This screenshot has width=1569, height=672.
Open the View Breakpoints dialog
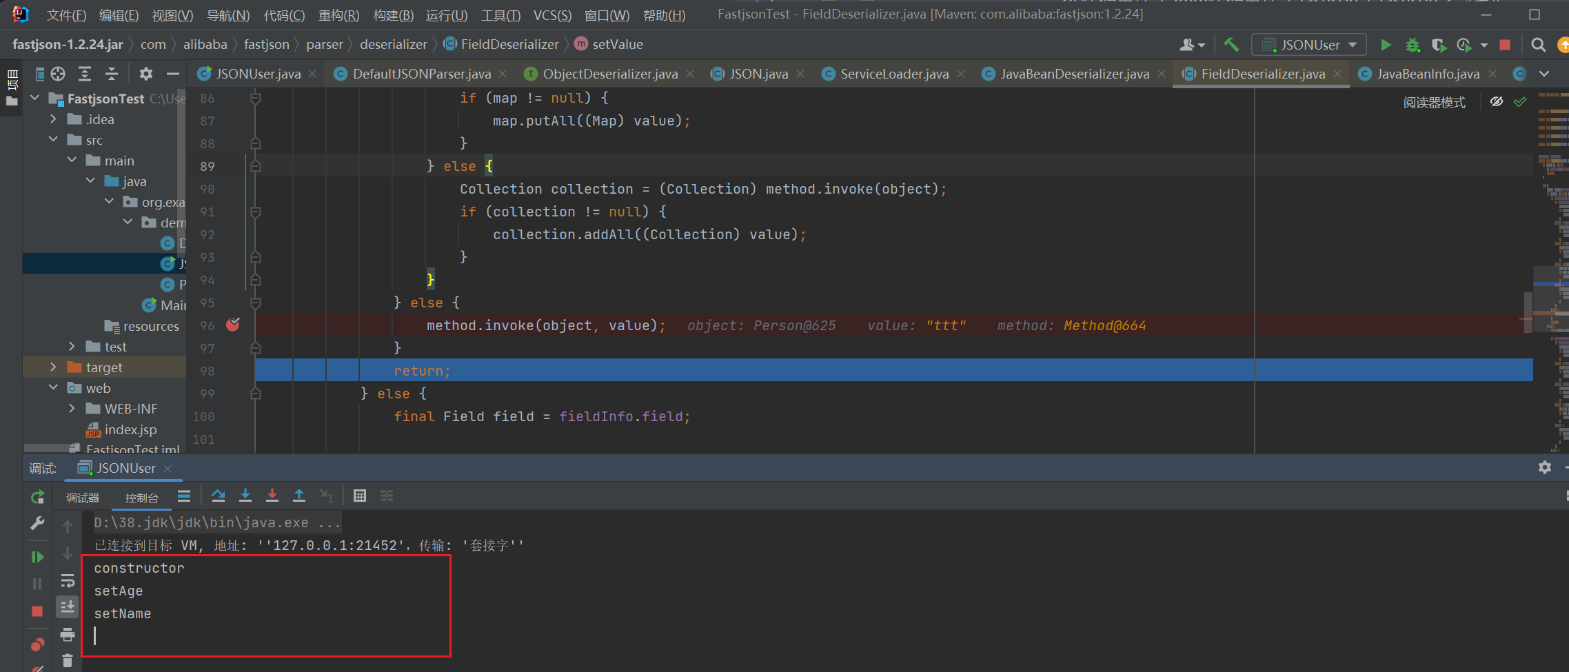coord(37,644)
